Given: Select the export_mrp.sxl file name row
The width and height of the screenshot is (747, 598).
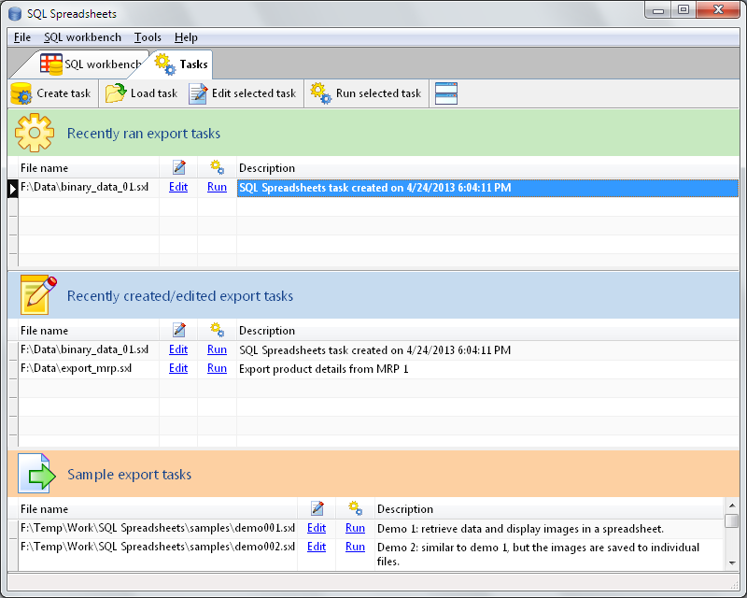Looking at the screenshot, I should [77, 368].
